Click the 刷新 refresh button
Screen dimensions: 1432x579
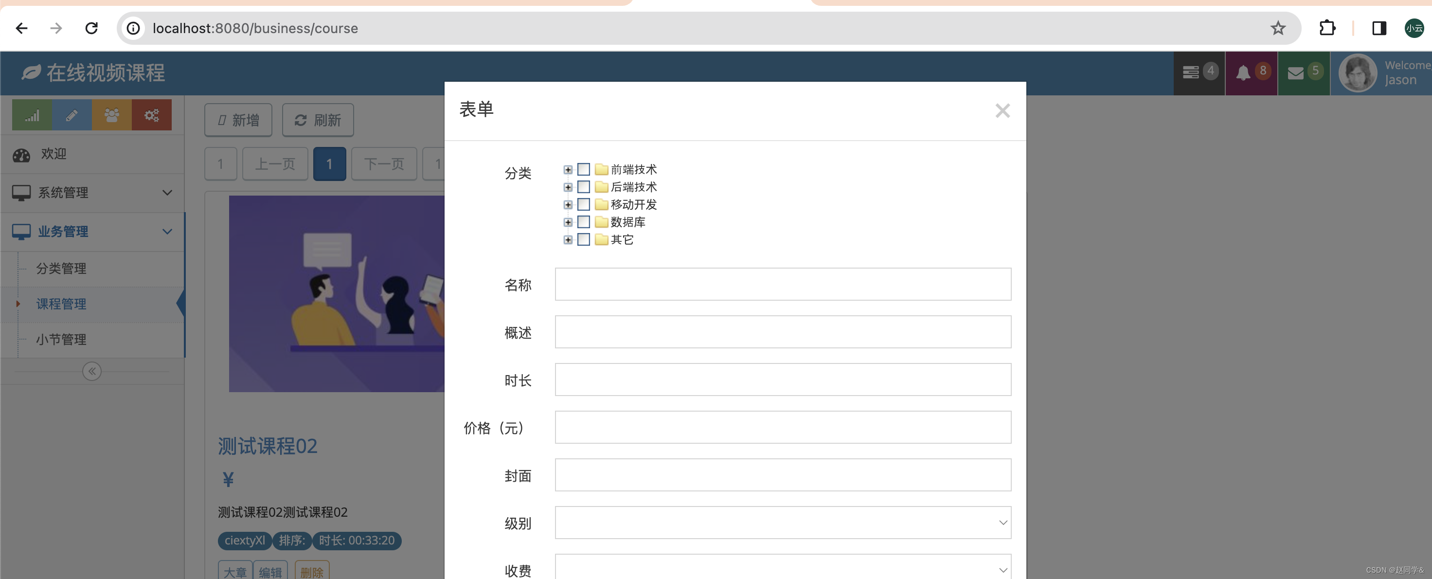(x=318, y=120)
